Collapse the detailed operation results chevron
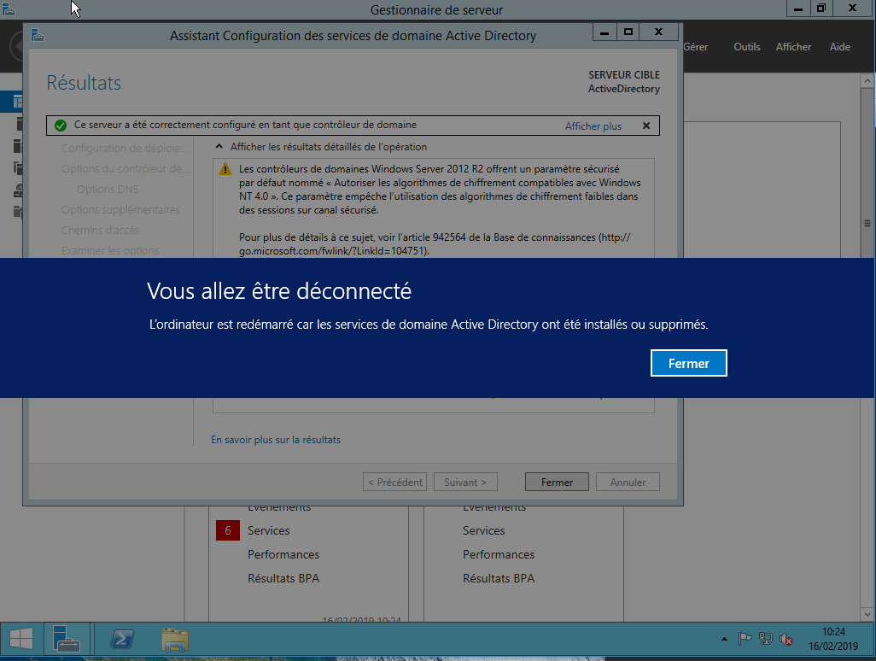 tap(219, 146)
